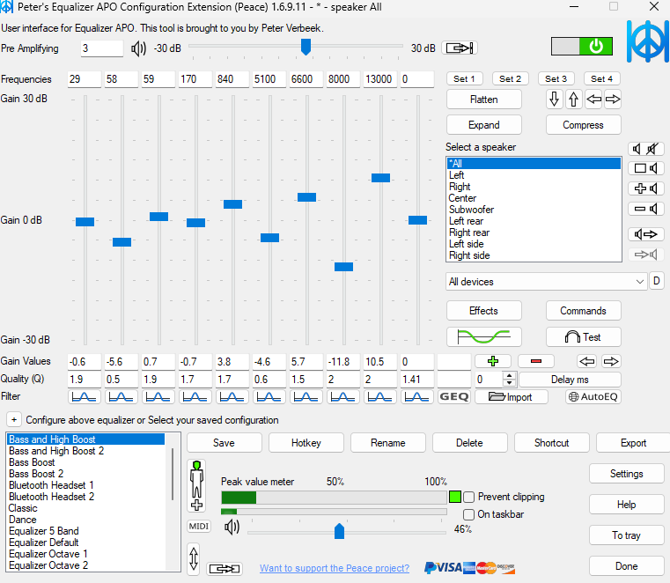Click the green person profile icon

[x=196, y=486]
